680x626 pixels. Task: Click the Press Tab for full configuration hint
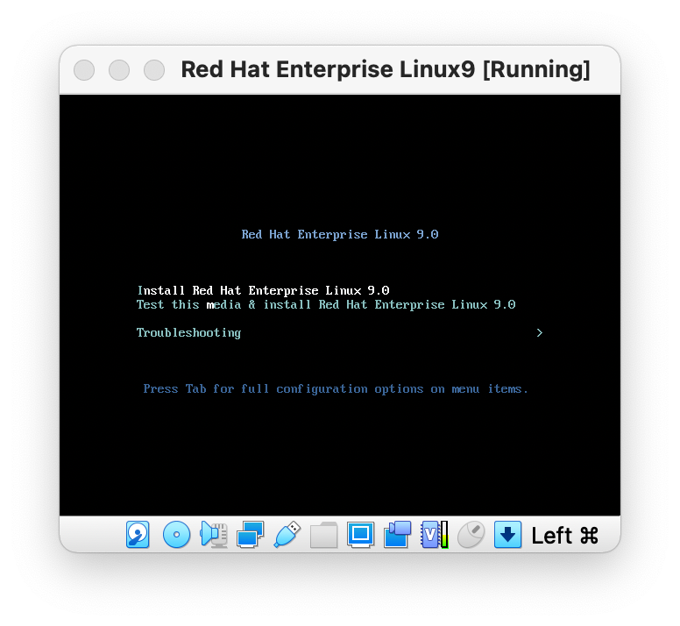[x=336, y=388]
